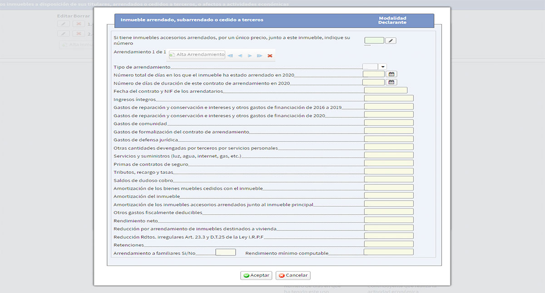Delete the current arrendamiento with red X
545x293 pixels.
[270, 55]
